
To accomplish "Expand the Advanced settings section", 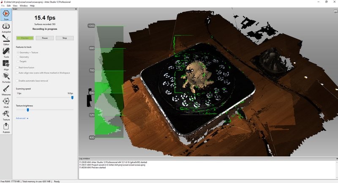I will tap(22, 118).
